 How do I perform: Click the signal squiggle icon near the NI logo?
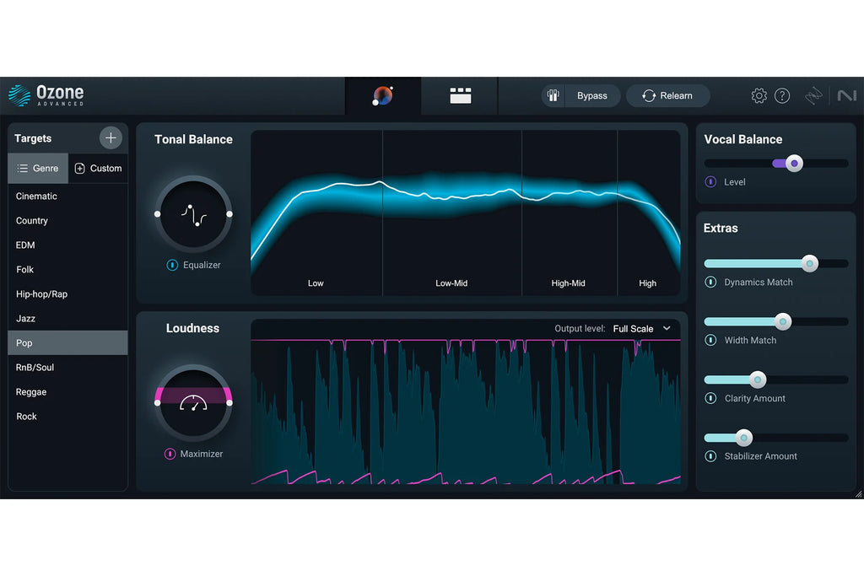coord(813,95)
